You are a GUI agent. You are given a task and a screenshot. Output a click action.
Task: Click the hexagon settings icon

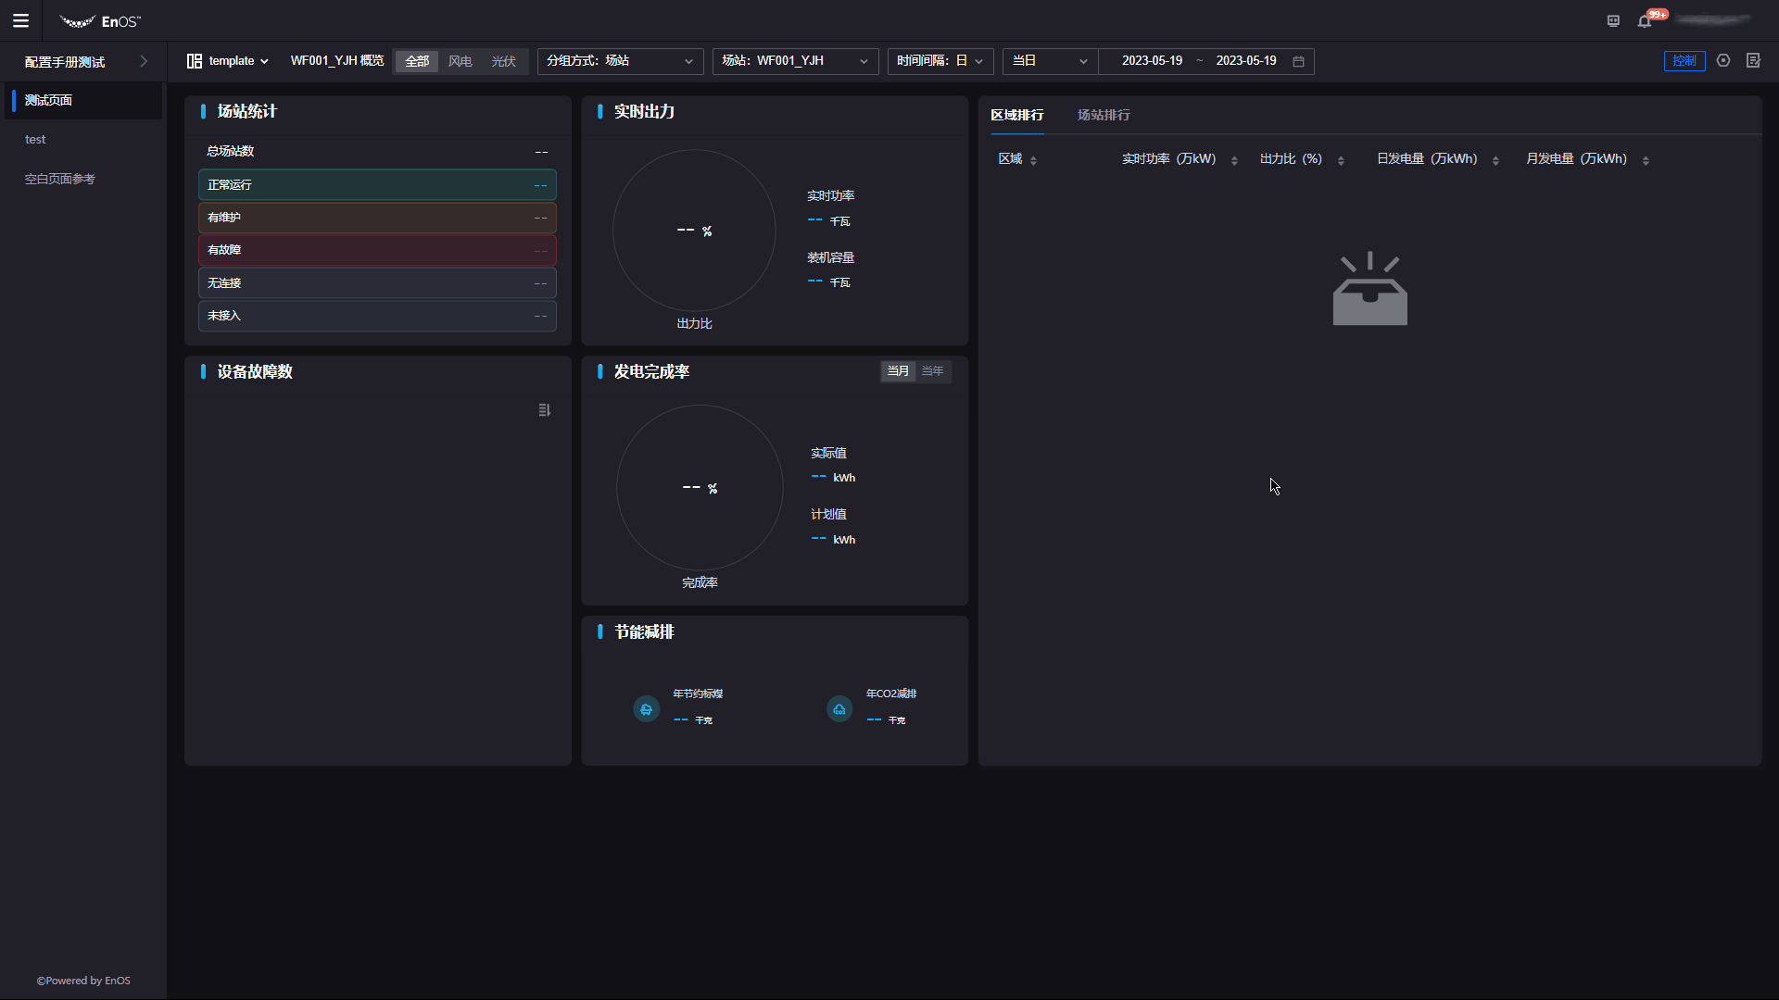1723,60
